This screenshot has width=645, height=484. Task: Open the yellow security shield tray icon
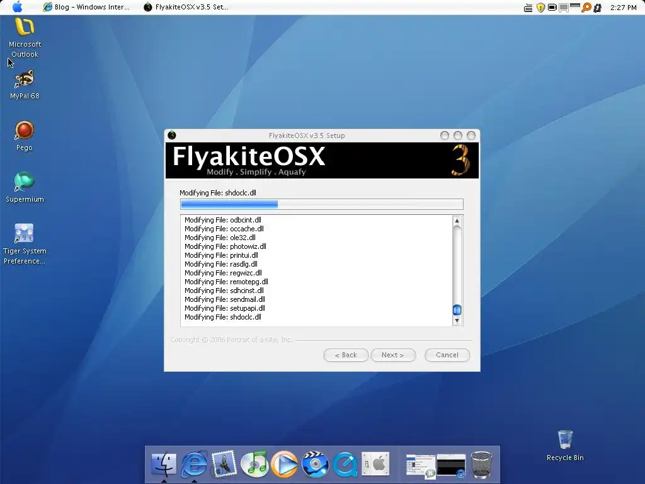tap(540, 8)
